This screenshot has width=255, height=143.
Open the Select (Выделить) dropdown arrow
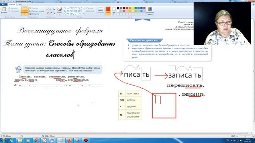coord(25,14)
